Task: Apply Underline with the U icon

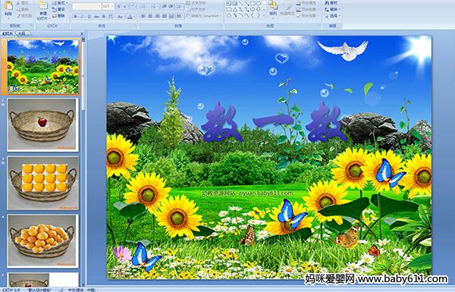Action: 89,17
